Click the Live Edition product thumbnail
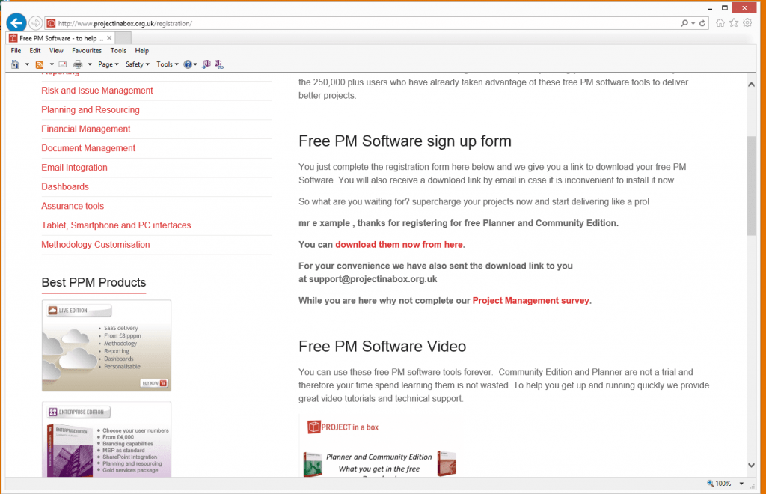This screenshot has width=766, height=494. point(106,346)
